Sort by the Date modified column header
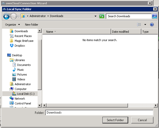The width and height of the screenshot is (159, 128). (x=126, y=32)
